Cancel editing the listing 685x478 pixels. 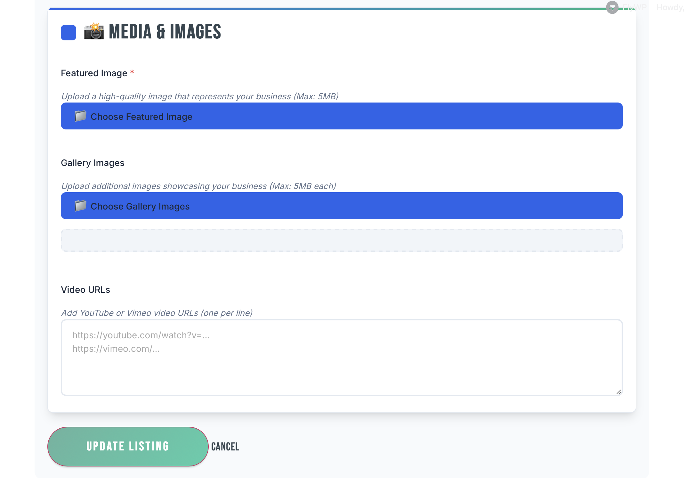tap(225, 447)
